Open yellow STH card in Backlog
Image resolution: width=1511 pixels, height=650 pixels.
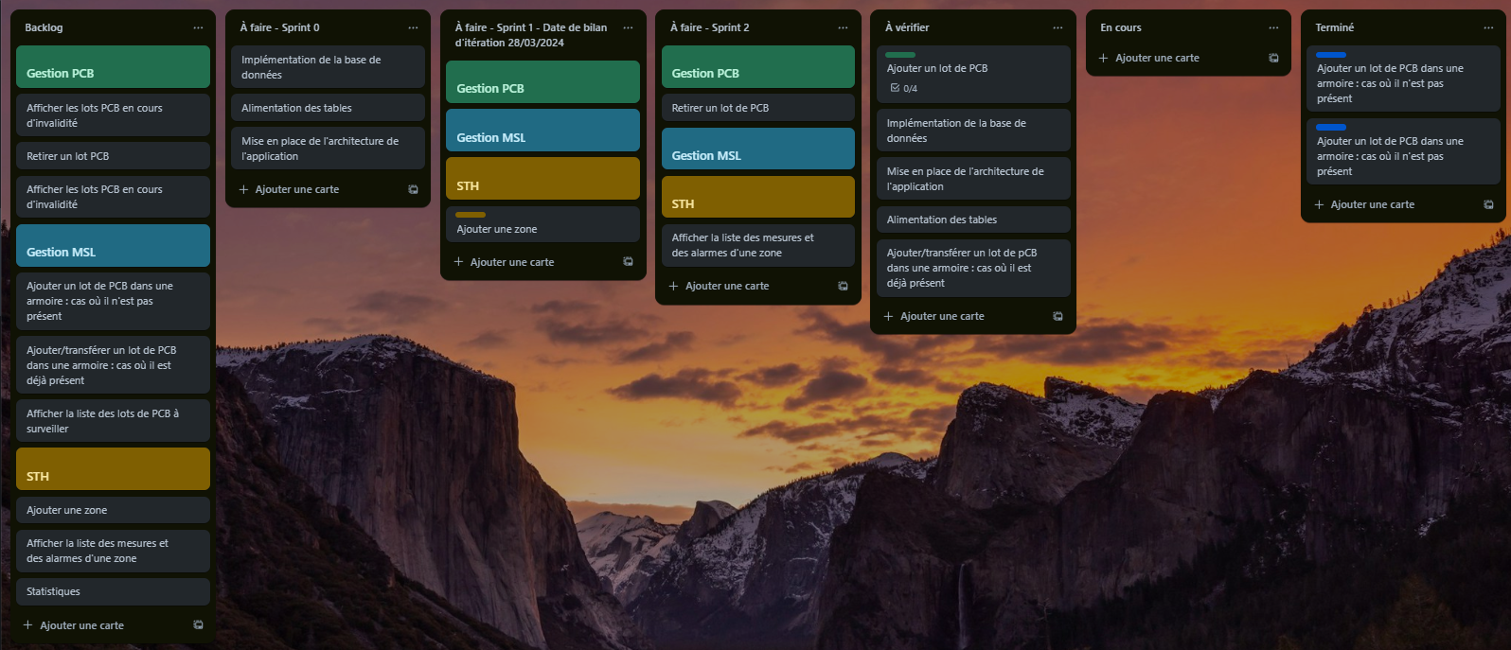pyautogui.click(x=113, y=469)
